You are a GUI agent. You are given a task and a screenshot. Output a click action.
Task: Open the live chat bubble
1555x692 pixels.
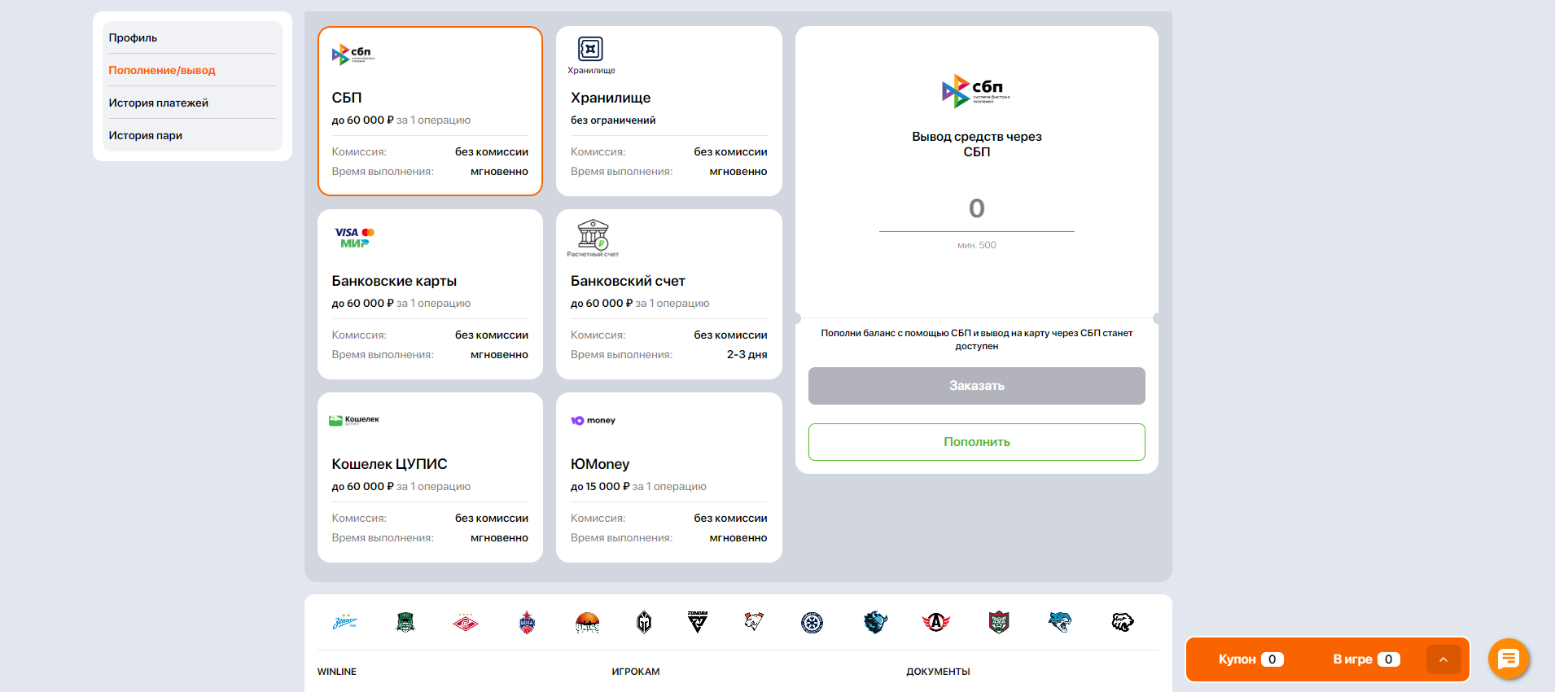1508,659
